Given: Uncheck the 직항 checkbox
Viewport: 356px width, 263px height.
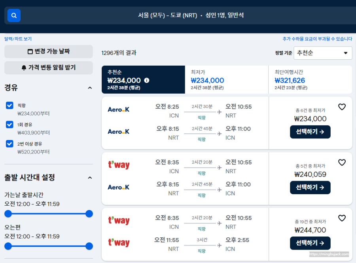Looking at the screenshot, I should point(9,105).
